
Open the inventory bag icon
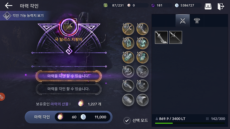(208, 6)
